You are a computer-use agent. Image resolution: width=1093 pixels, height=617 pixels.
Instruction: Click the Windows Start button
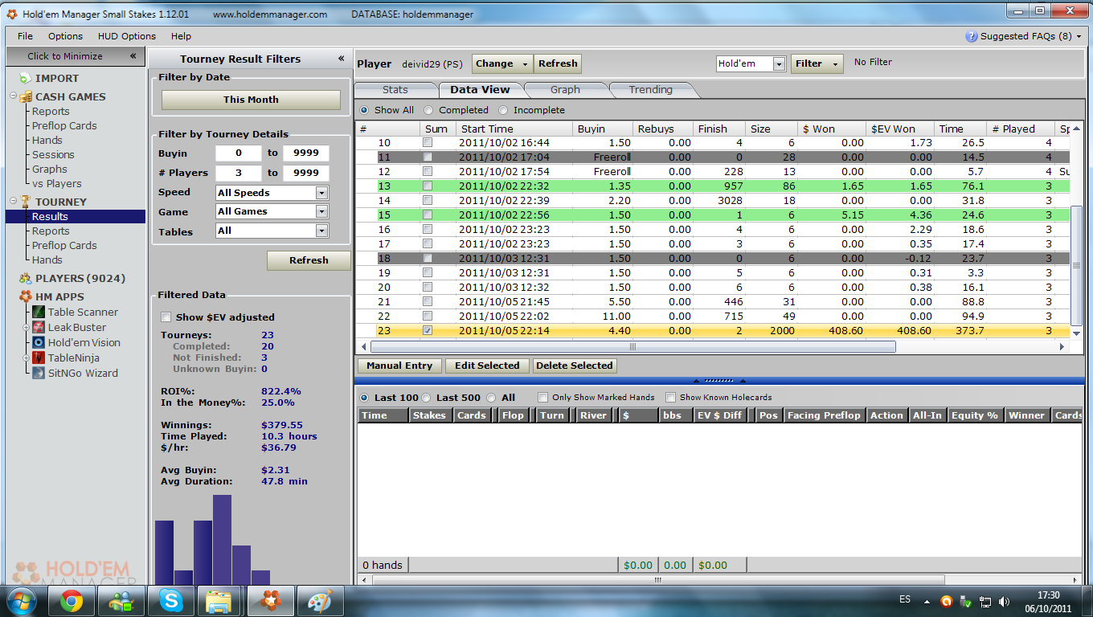click(x=22, y=600)
